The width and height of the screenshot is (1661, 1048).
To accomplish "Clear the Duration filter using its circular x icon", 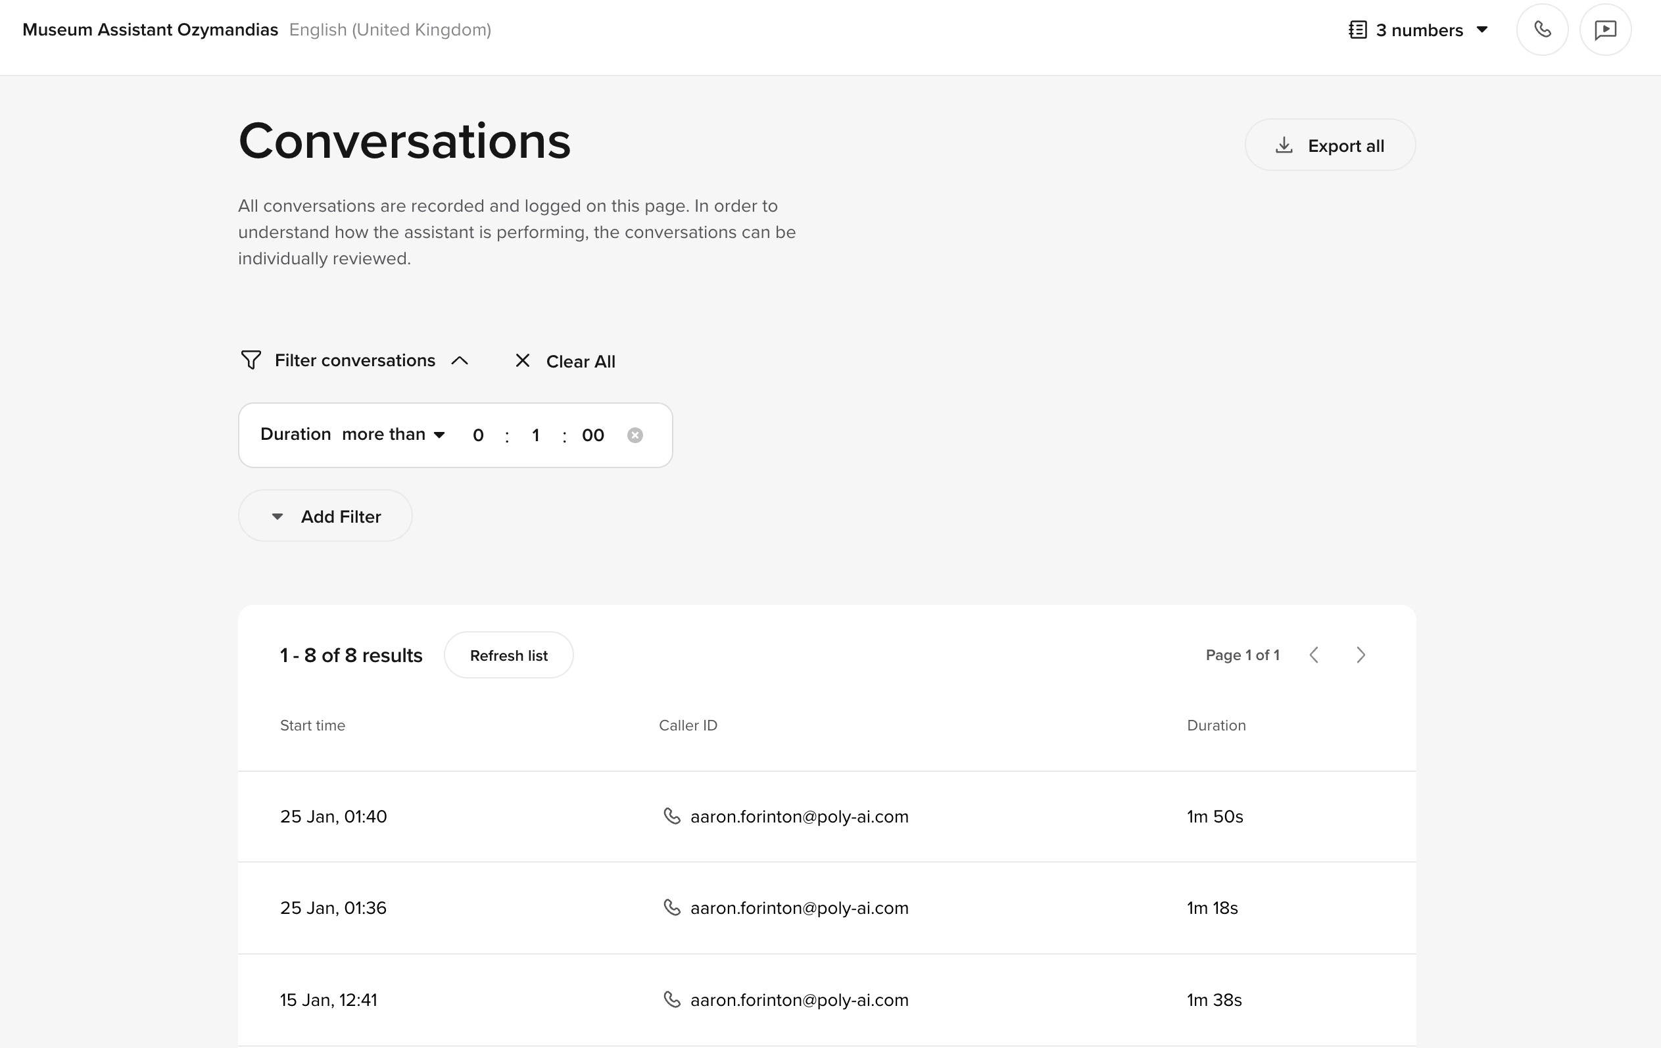I will tap(635, 435).
